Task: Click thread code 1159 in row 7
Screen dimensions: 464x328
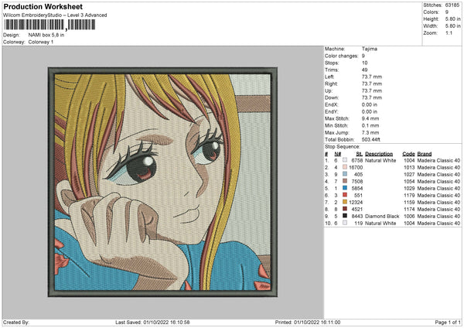Action: [409, 202]
